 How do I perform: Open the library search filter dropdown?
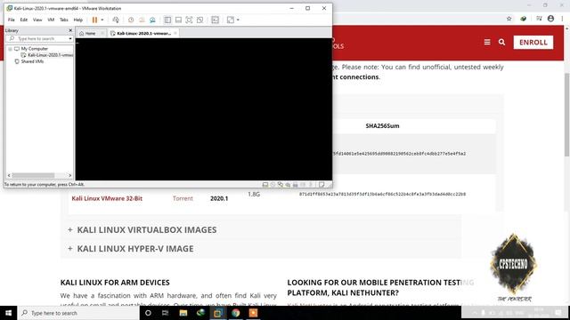[70, 38]
